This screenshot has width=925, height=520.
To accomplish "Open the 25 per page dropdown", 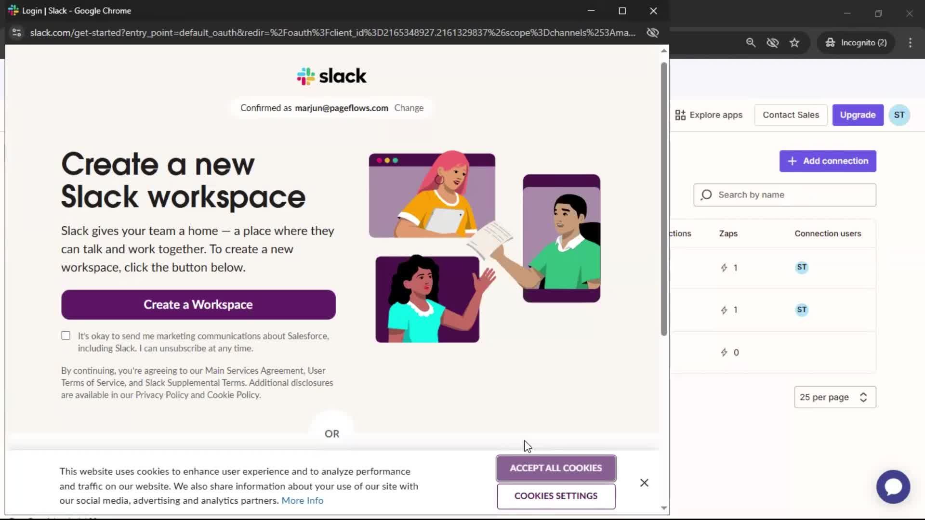I will coord(835,397).
